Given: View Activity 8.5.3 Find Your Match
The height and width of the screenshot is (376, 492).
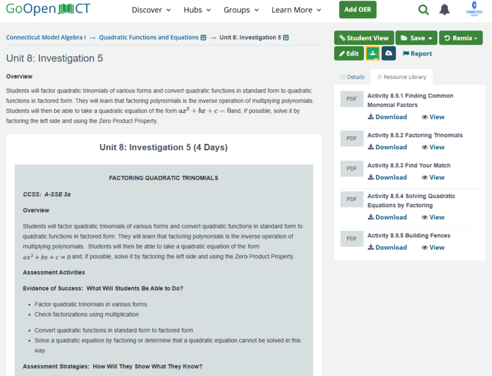Looking at the screenshot, I should 433,177.
